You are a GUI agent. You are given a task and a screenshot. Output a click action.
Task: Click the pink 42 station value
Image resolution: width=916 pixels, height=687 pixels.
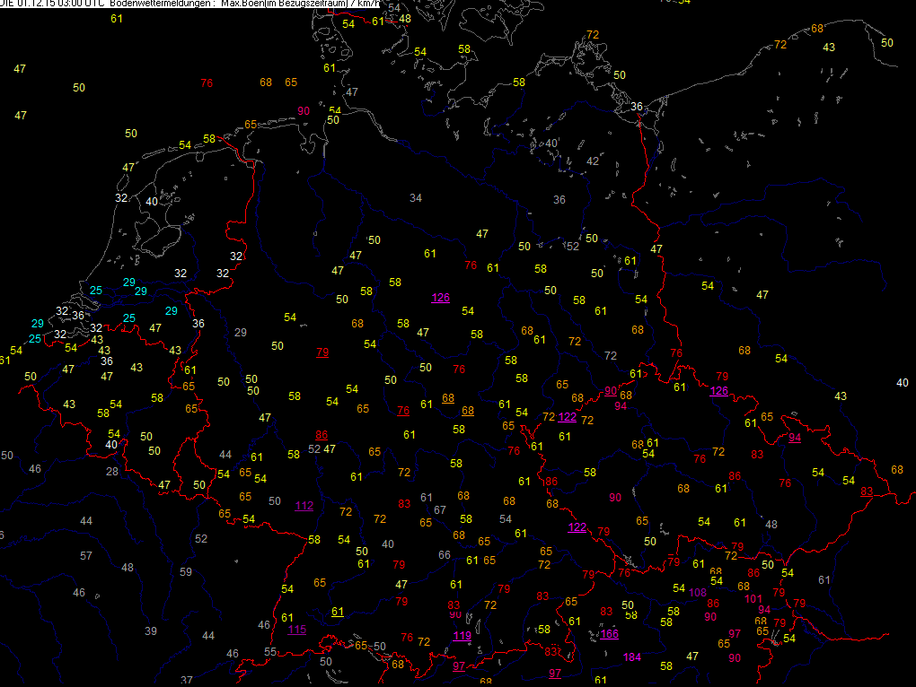tap(592, 161)
